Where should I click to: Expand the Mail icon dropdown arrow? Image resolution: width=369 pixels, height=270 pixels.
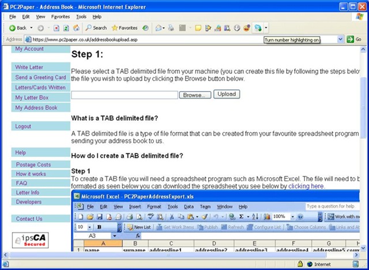pos(164,28)
